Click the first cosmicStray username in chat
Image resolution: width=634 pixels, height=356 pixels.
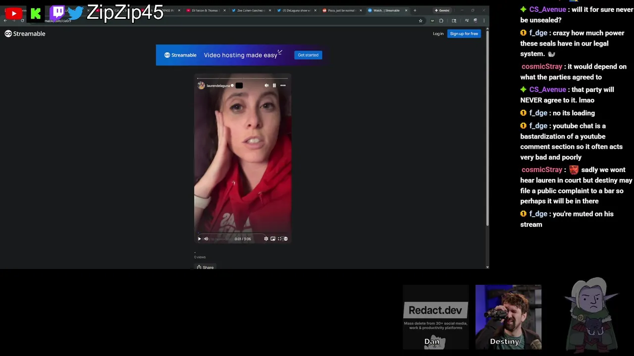point(541,66)
